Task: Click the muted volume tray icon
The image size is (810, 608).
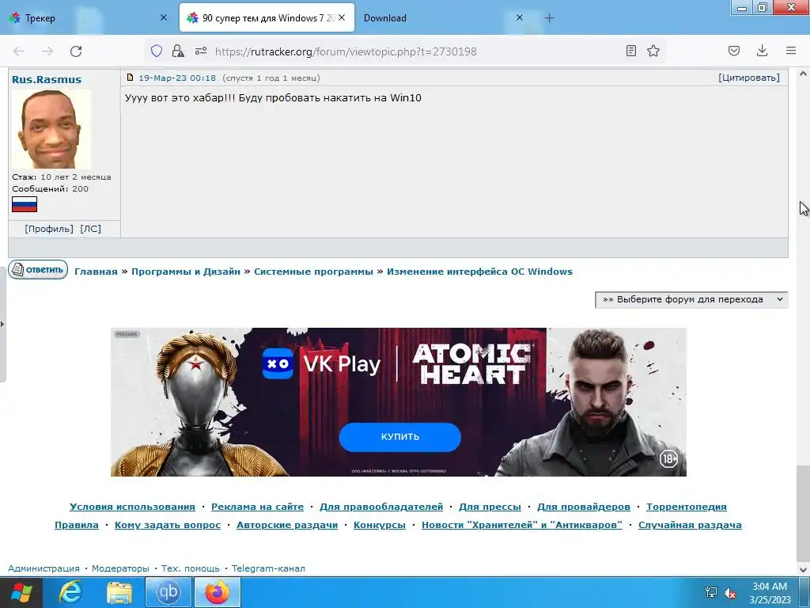Action: 730,592
